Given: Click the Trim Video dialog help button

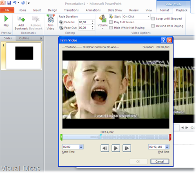Looking at the screenshot, I should tap(163, 40).
